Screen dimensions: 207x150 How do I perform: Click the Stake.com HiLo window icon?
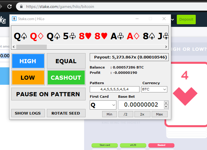pyautogui.click(x=14, y=19)
